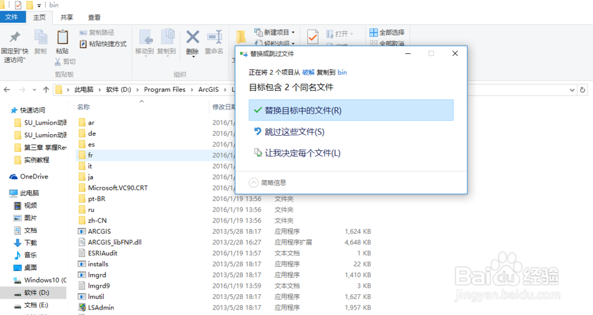Choose Replace the files in destination

click(x=351, y=110)
